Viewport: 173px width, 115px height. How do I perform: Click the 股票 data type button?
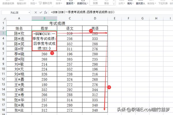(x=95, y=3)
